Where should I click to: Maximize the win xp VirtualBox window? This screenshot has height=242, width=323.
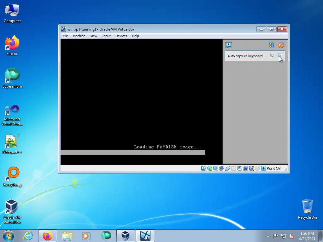coord(272,29)
